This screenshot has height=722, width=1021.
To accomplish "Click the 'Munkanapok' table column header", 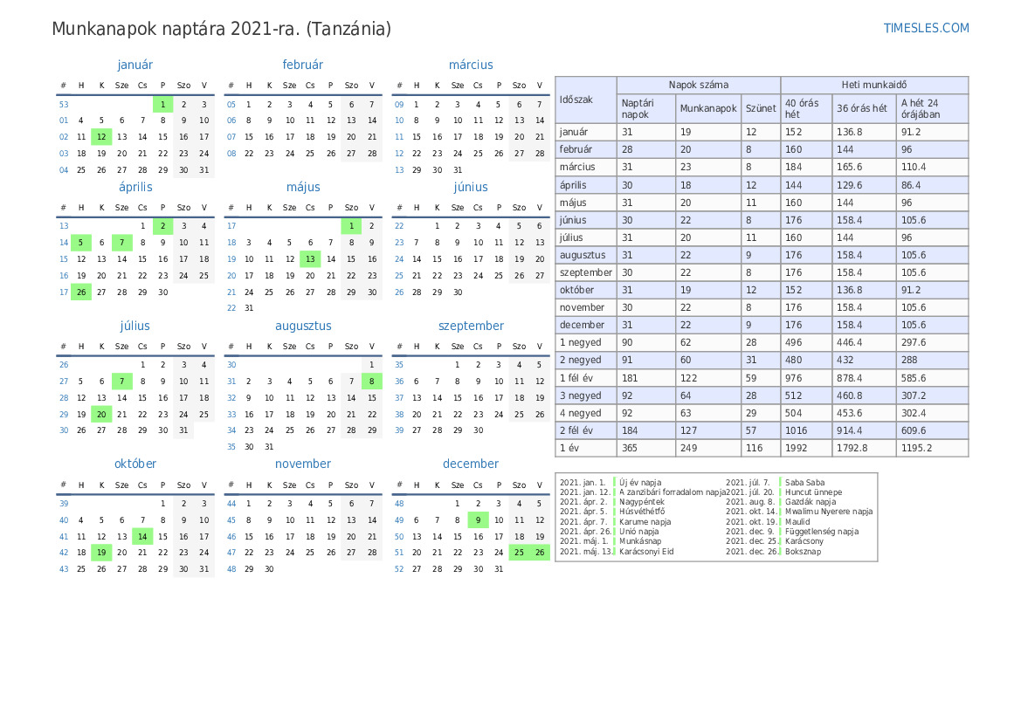I will click(x=708, y=109).
